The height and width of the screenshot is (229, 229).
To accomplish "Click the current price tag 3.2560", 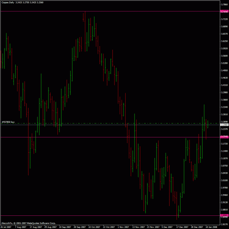I will tap(224, 125).
